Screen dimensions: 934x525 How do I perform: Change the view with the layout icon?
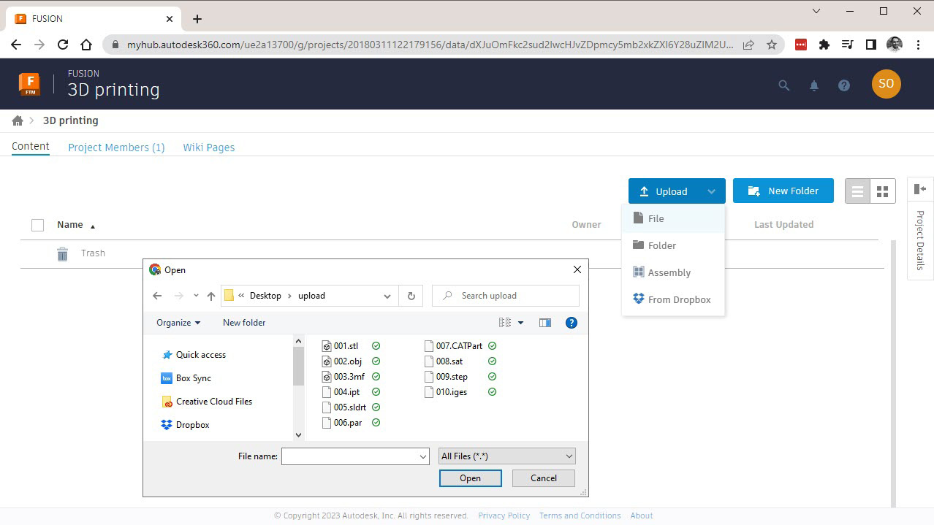point(504,323)
